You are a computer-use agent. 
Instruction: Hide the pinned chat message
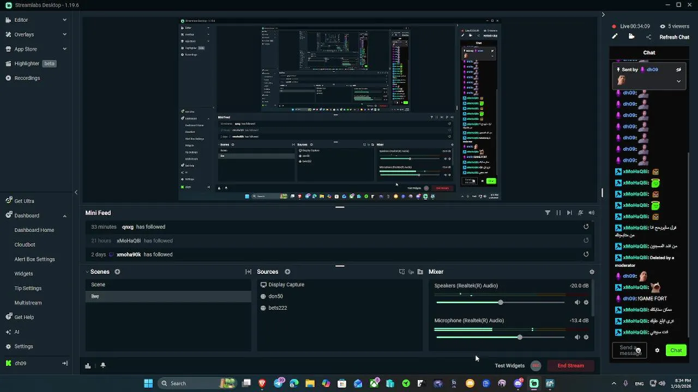(x=678, y=70)
